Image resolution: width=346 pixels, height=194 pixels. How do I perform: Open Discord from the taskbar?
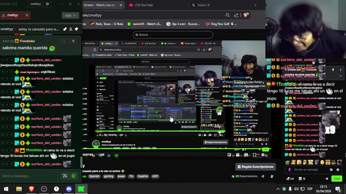[x=69, y=189]
